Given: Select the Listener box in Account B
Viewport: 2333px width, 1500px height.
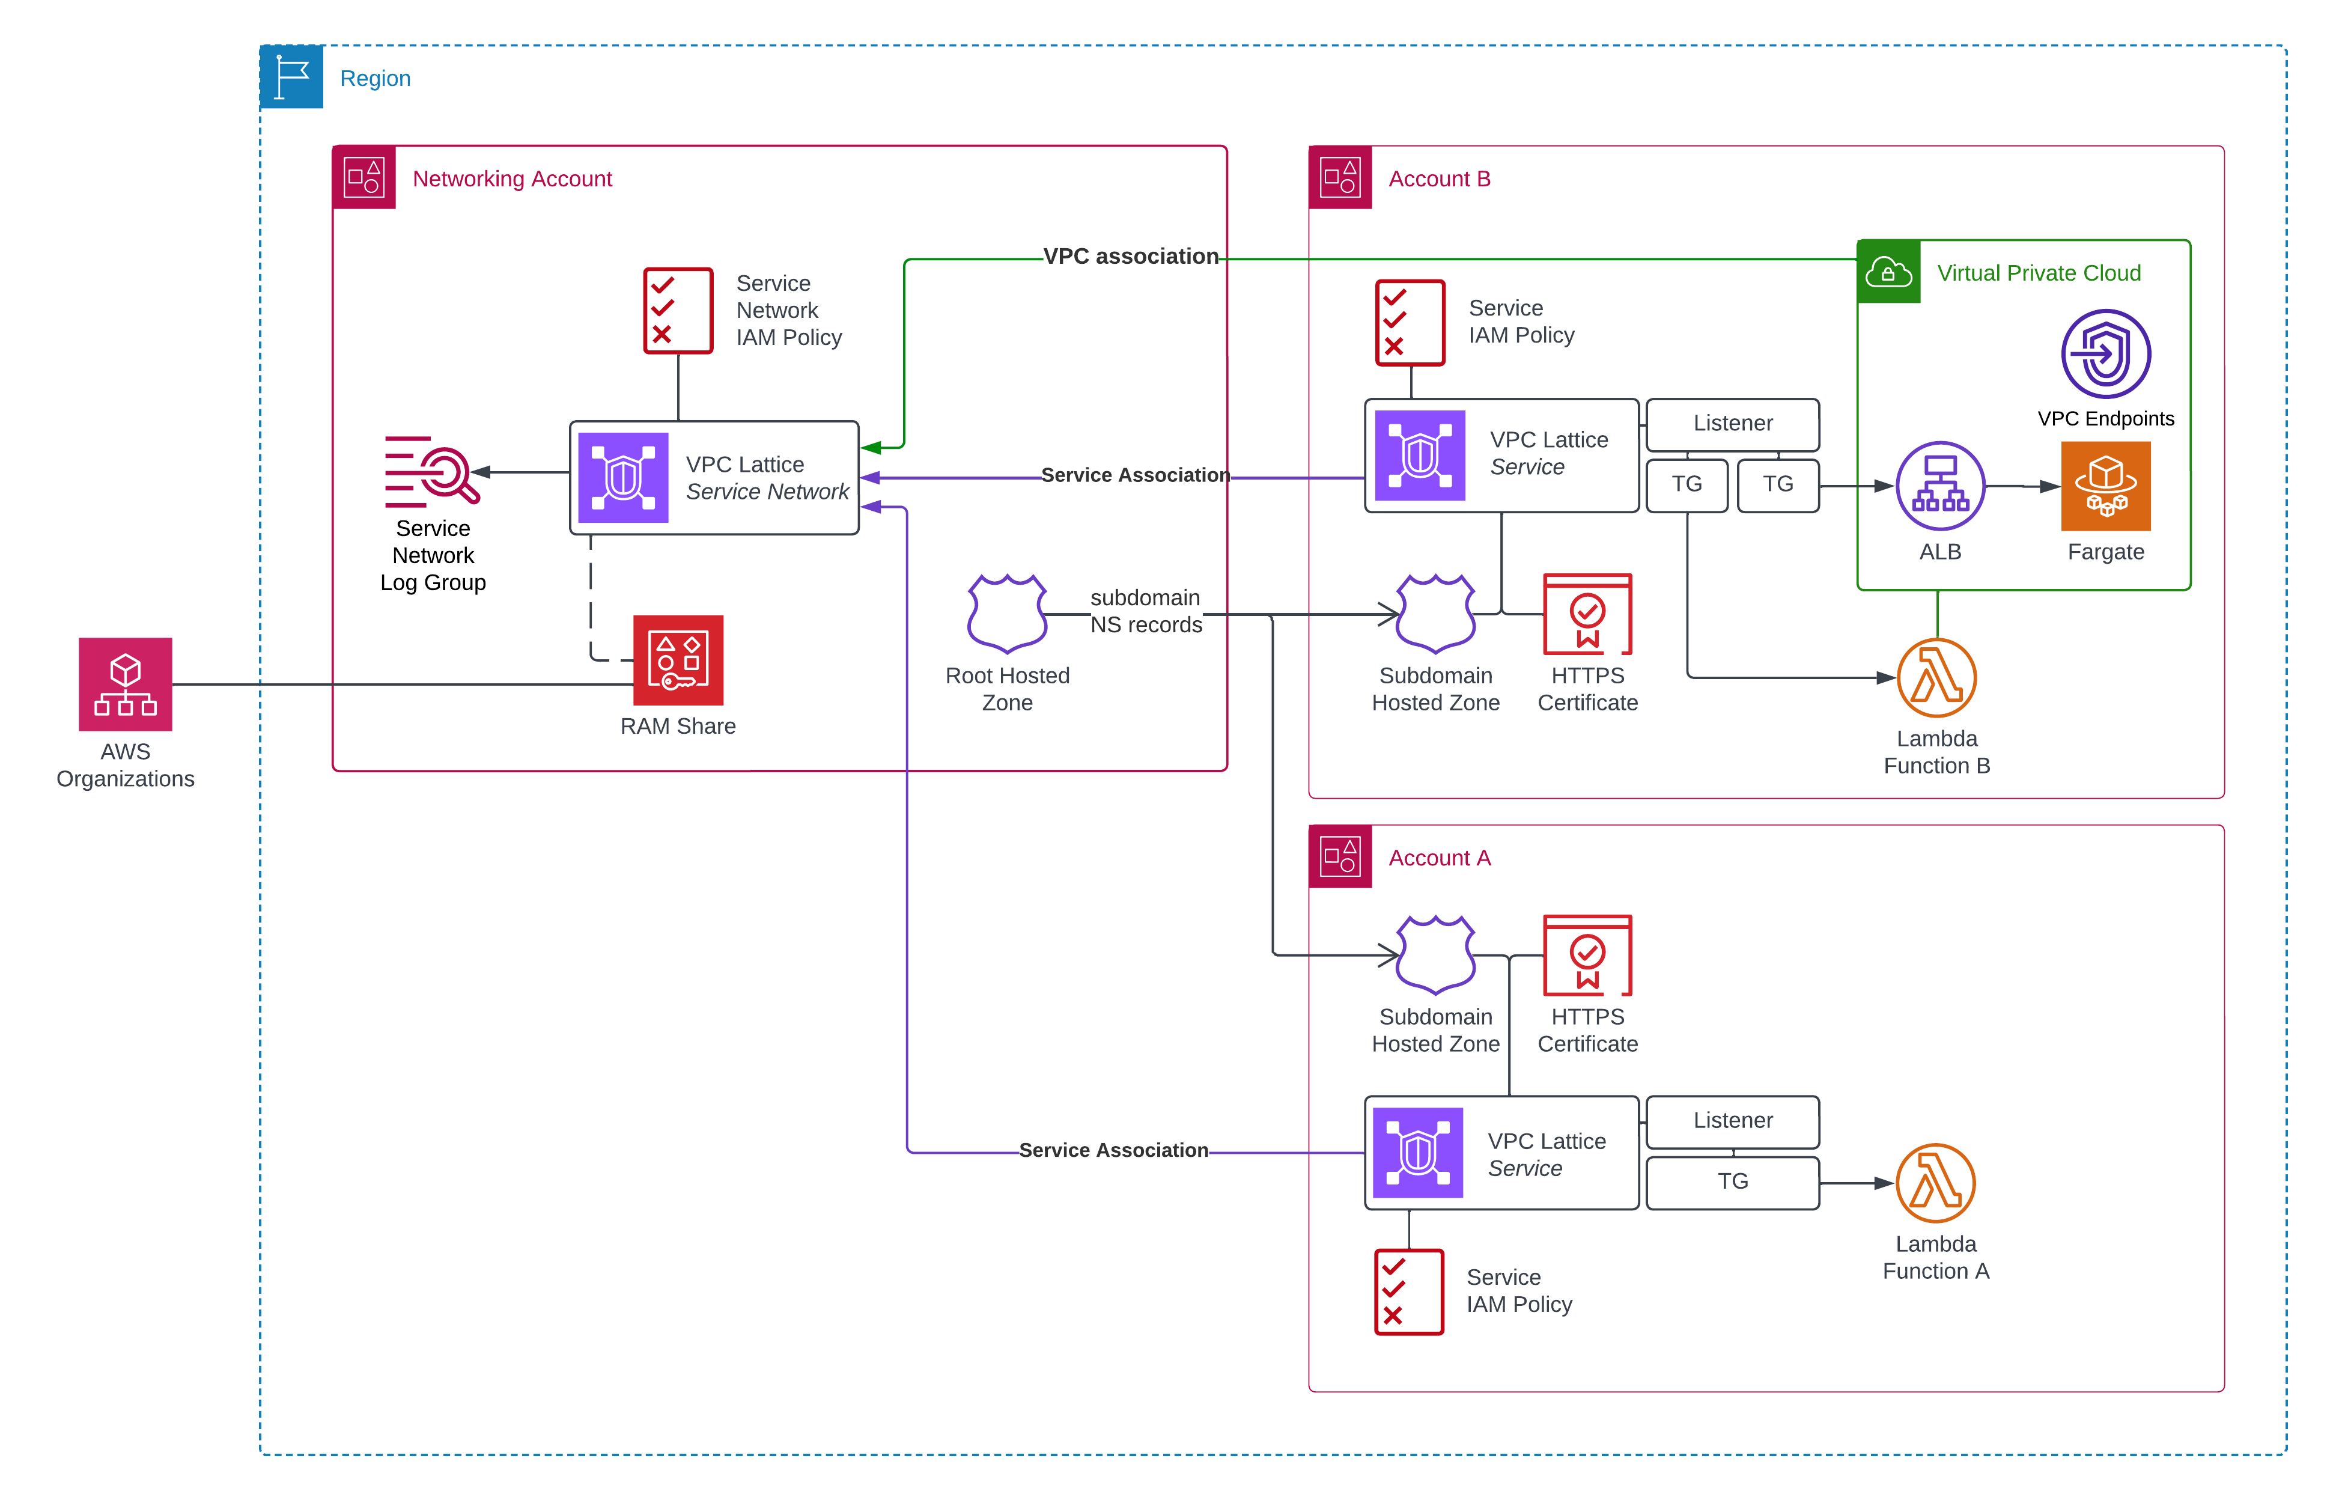Looking at the screenshot, I should click(1732, 424).
